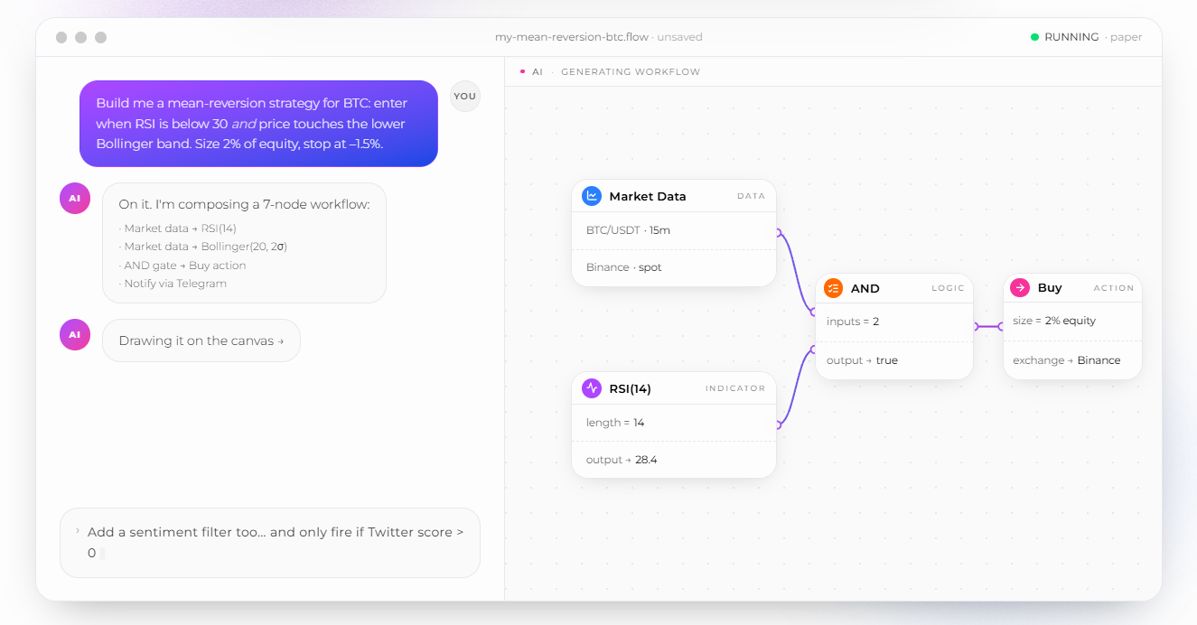Screen dimensions: 1197x625
Task: Click the green RUNNING status dot
Action: (1034, 37)
